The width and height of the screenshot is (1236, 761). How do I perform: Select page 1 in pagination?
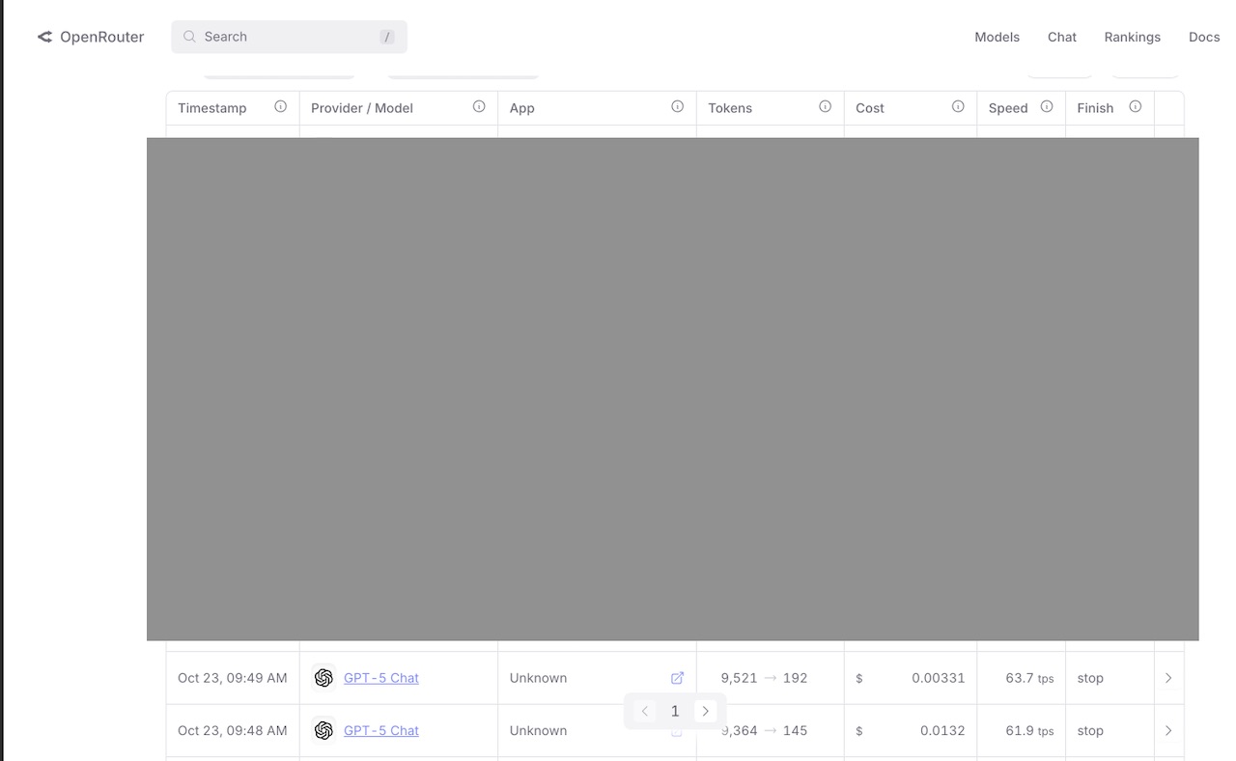(x=675, y=711)
